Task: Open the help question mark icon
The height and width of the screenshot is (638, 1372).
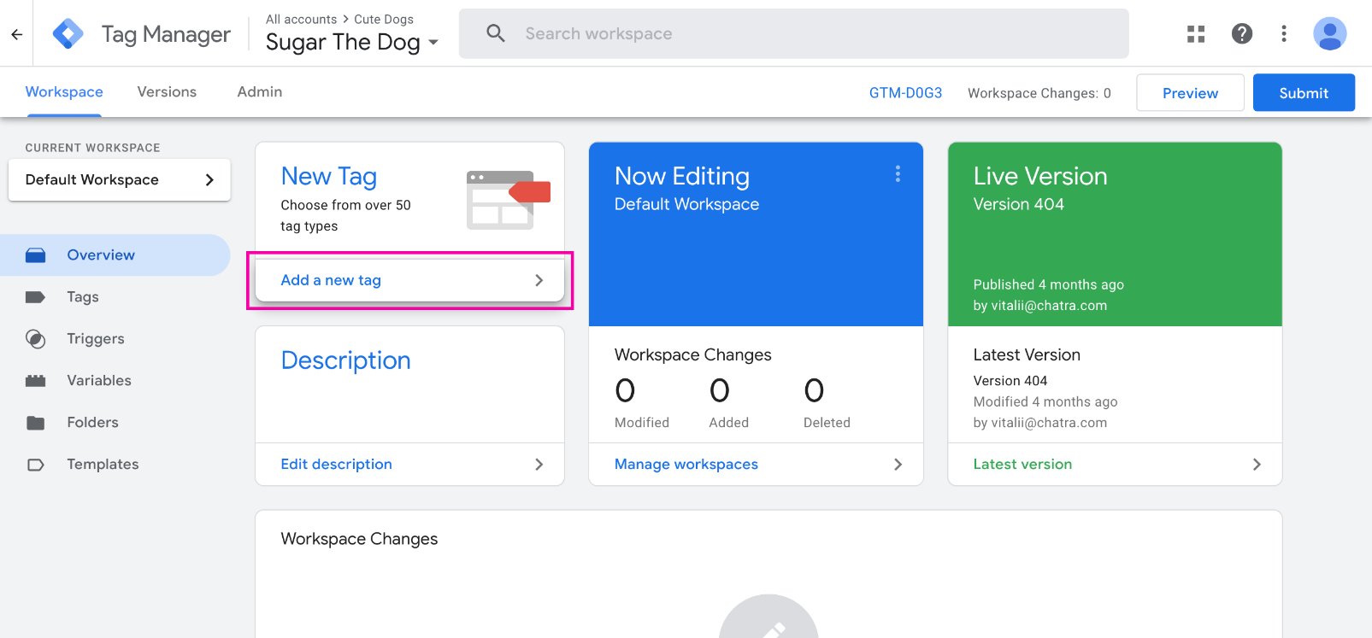Action: tap(1241, 34)
